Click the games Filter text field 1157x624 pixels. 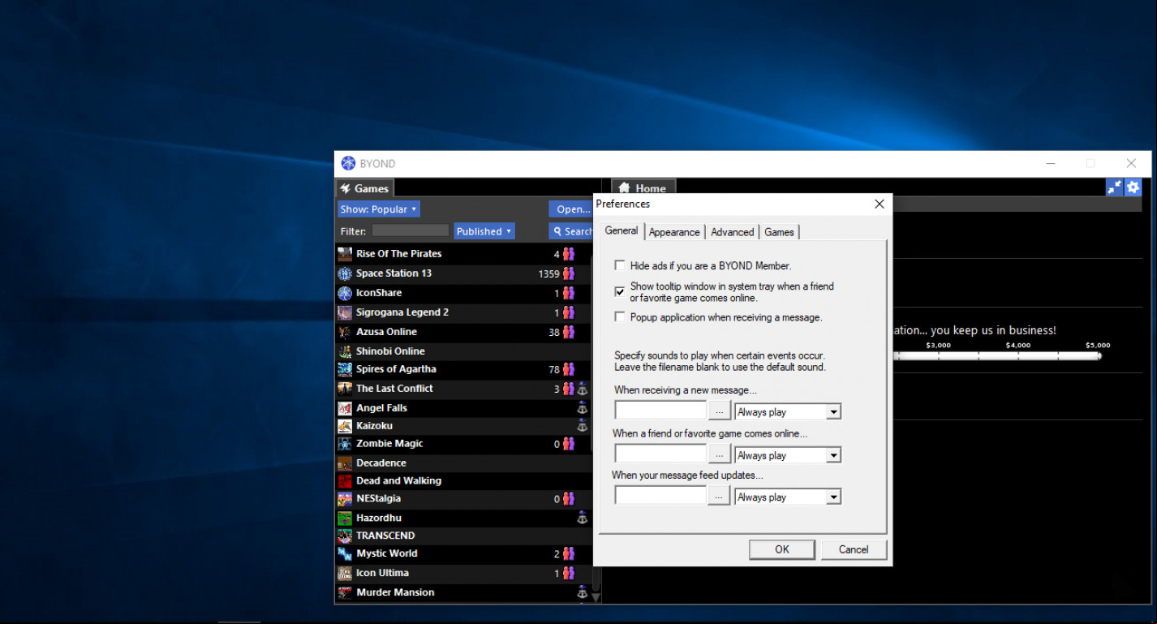[x=410, y=230]
